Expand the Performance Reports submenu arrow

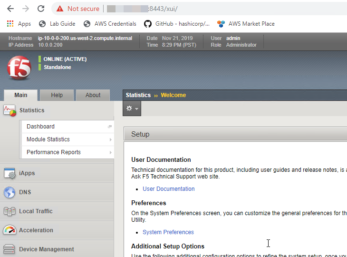pyautogui.click(x=110, y=152)
